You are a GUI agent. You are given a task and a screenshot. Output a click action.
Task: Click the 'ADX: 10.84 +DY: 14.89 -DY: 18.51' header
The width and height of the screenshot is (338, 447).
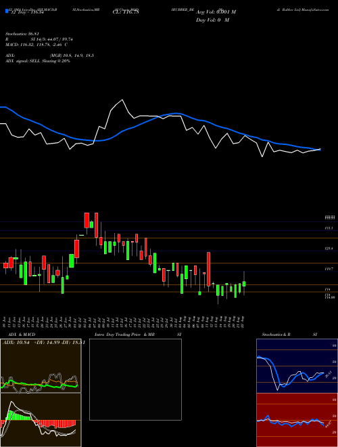tap(43, 343)
